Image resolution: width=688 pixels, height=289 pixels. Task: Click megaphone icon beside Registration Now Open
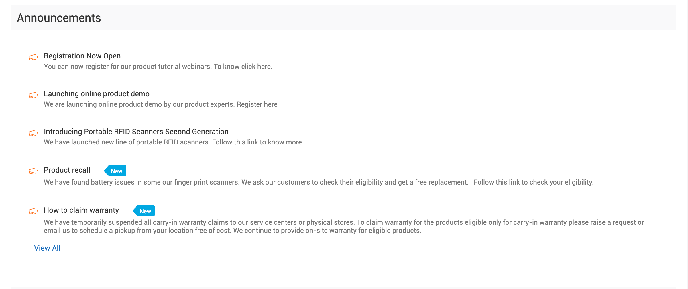pos(33,57)
